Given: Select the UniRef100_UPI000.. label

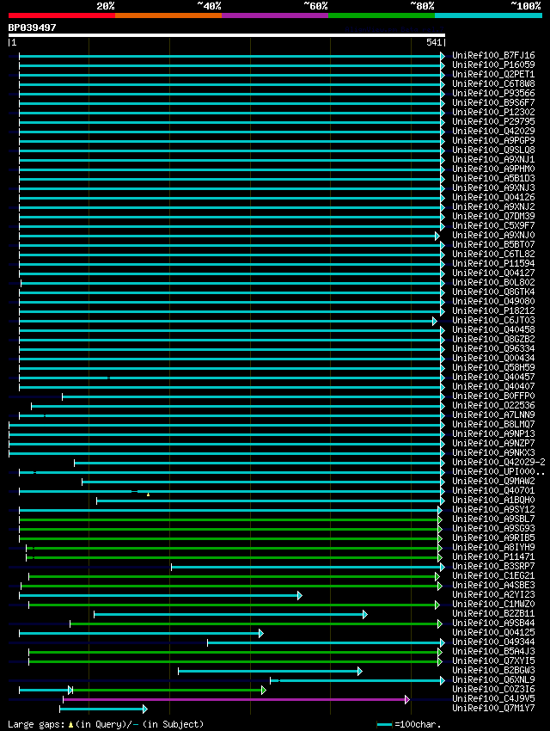Looking at the screenshot, I should tap(498, 472).
